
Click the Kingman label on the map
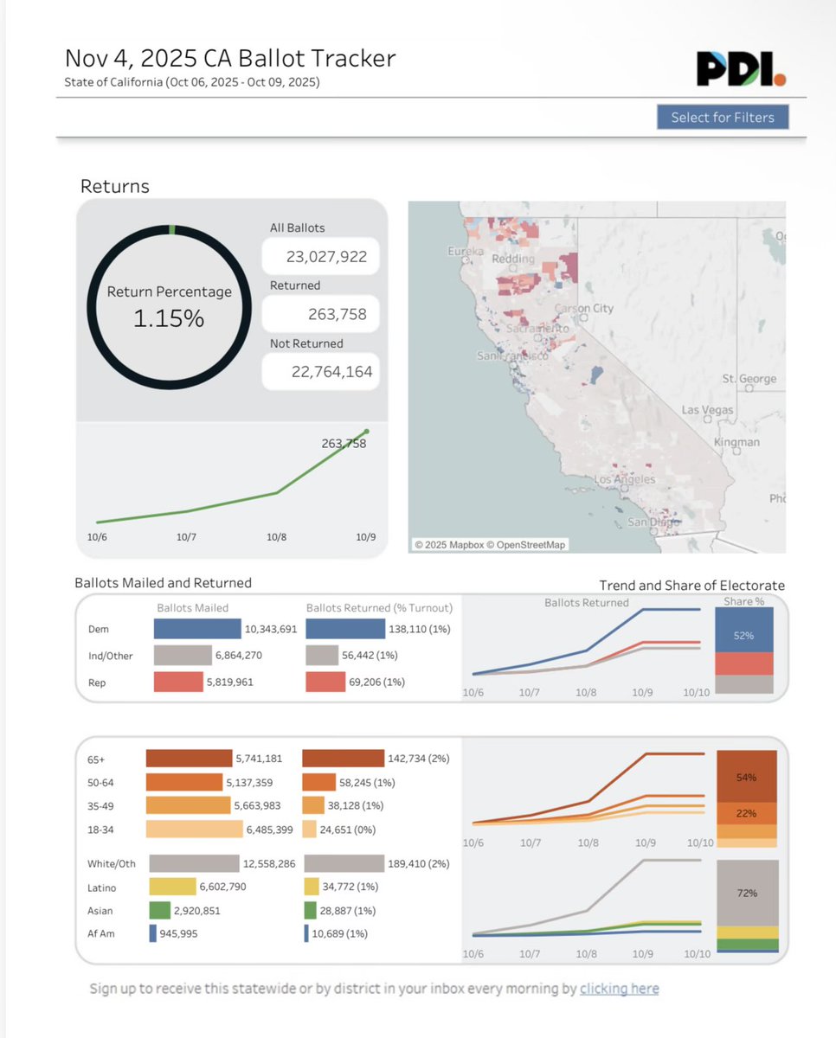737,442
